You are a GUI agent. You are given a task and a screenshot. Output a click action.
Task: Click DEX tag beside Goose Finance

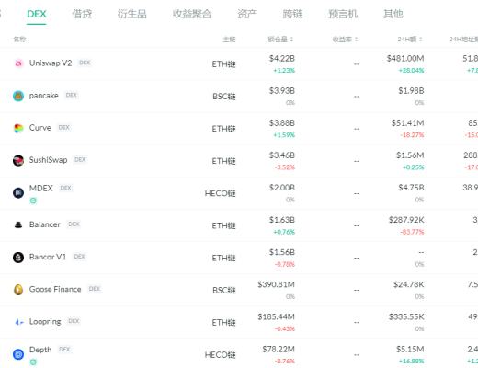pos(95,289)
